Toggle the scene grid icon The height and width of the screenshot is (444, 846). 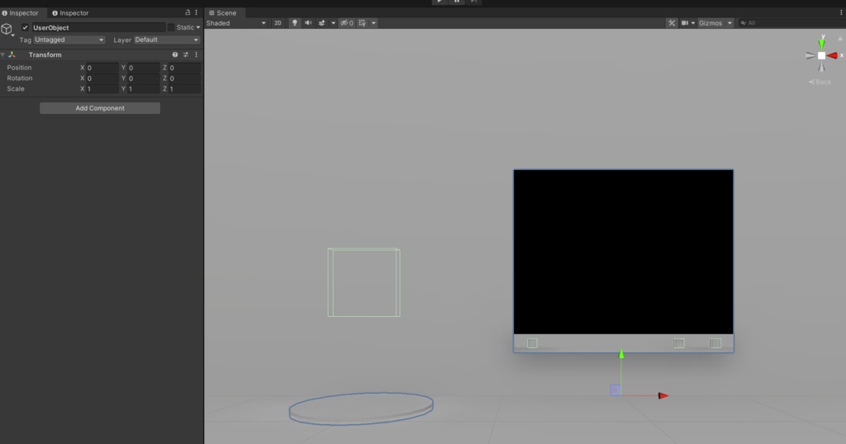[363, 23]
